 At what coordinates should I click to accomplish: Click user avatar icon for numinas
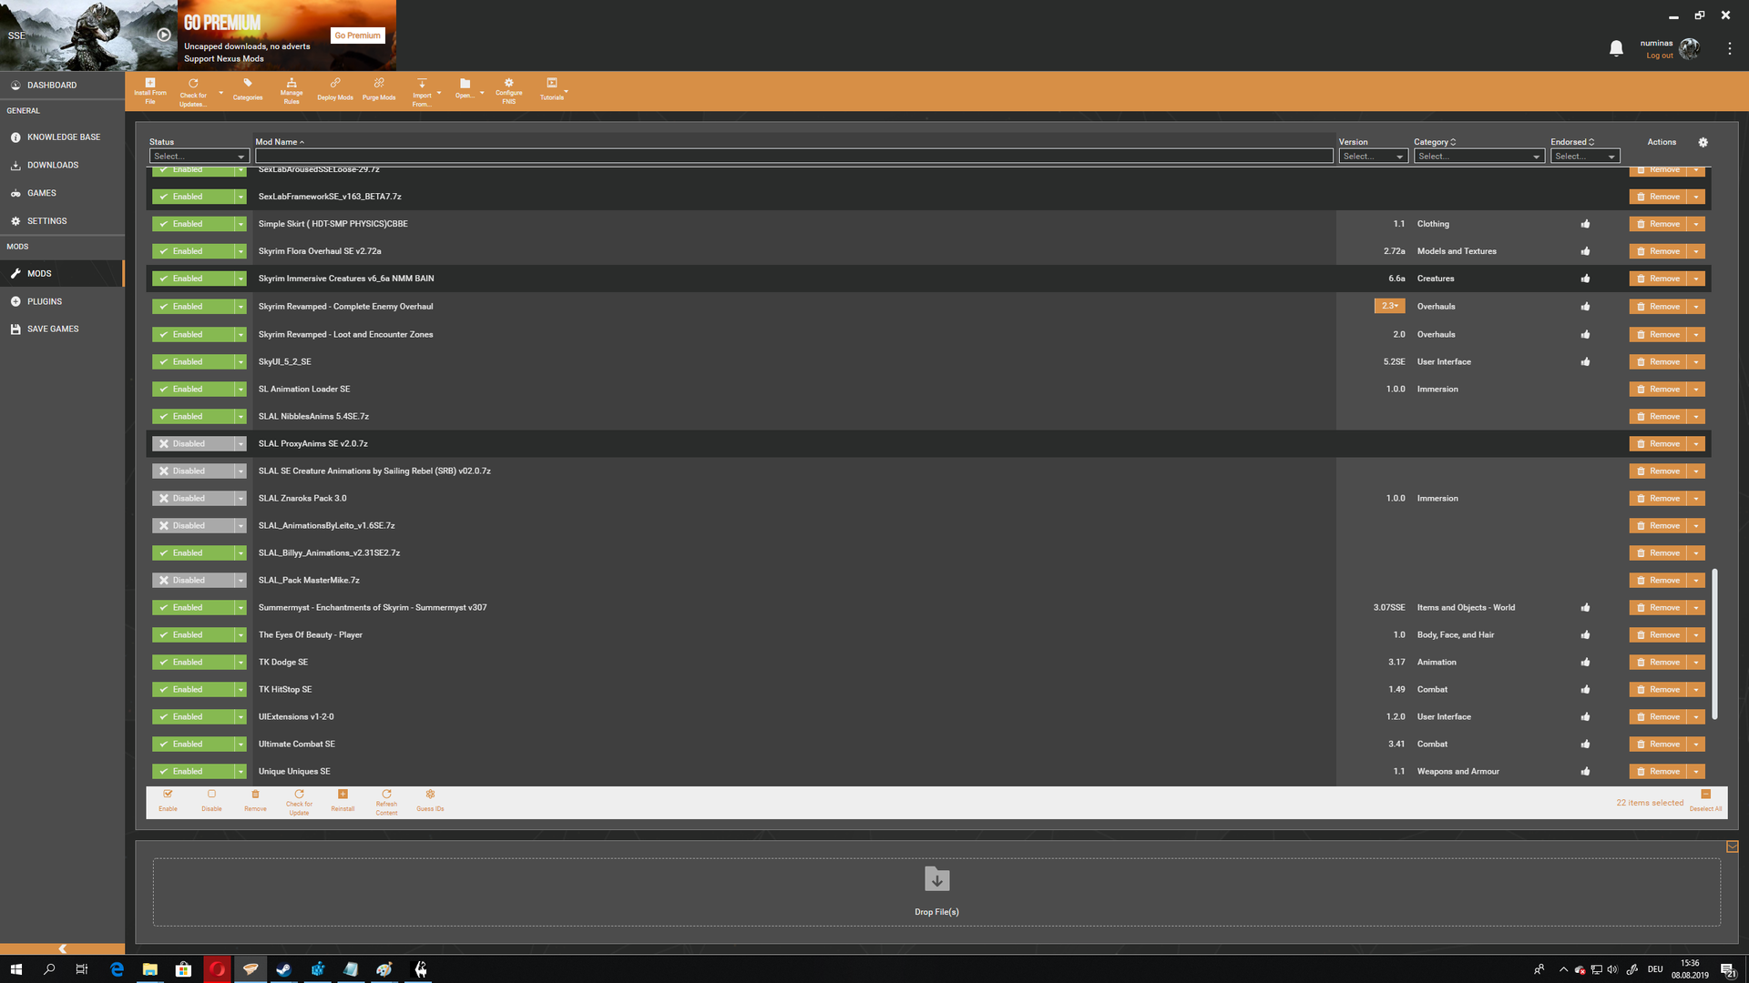1689,48
